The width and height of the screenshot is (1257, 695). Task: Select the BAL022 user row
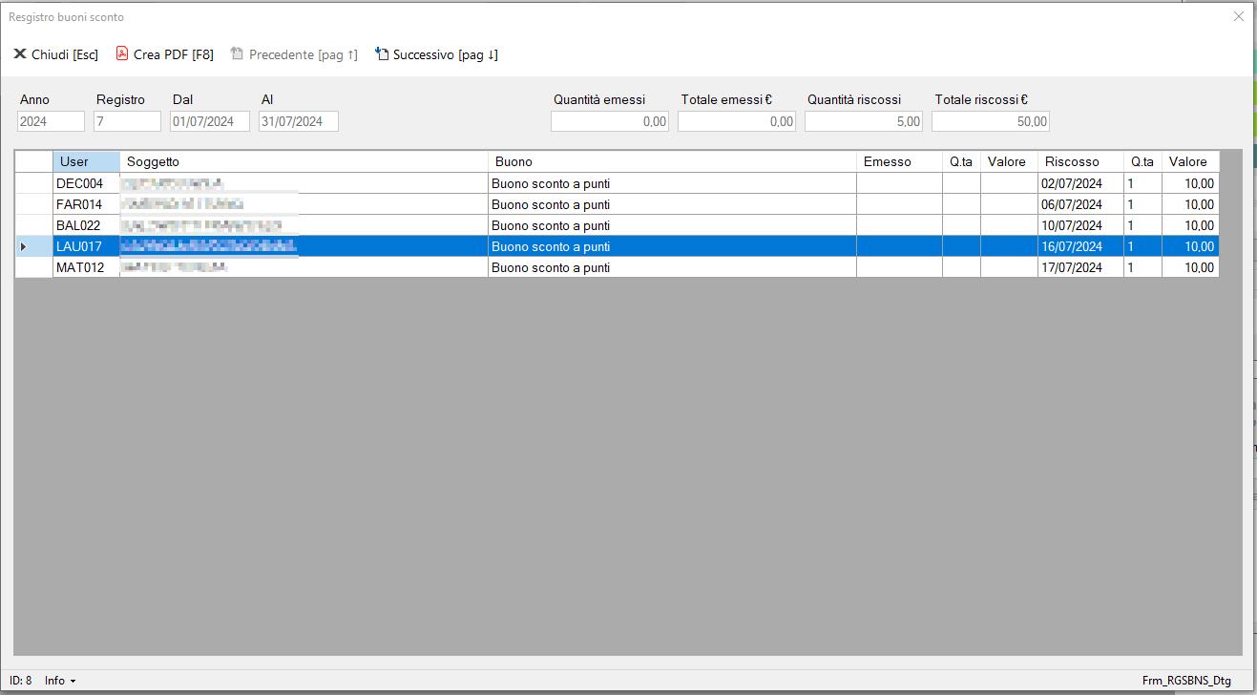click(80, 226)
